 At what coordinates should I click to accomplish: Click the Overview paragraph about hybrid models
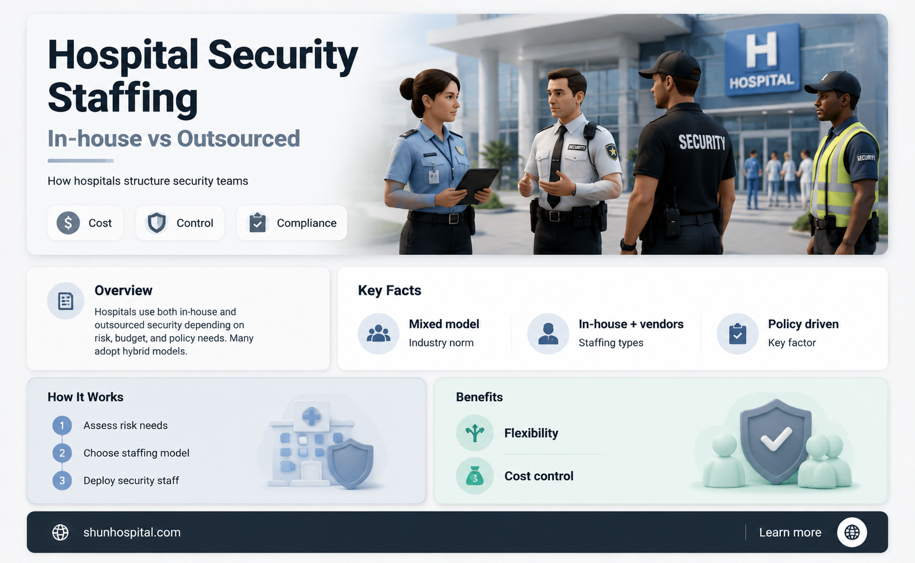click(174, 331)
